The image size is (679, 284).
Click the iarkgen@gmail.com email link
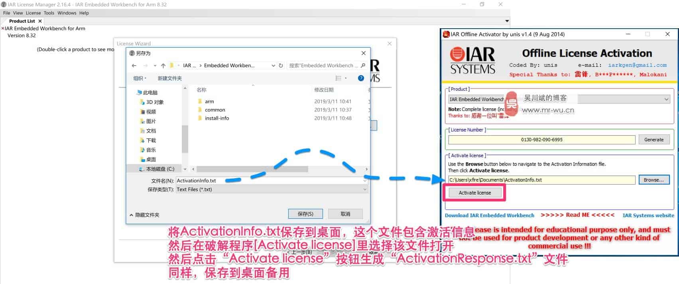pos(637,65)
